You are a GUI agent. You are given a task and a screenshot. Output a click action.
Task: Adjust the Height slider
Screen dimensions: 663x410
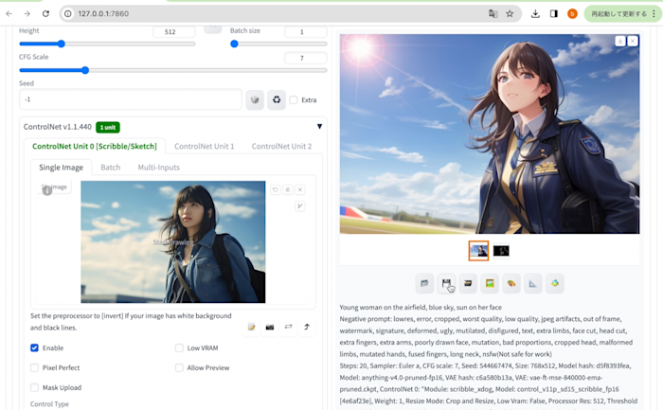pos(107,44)
